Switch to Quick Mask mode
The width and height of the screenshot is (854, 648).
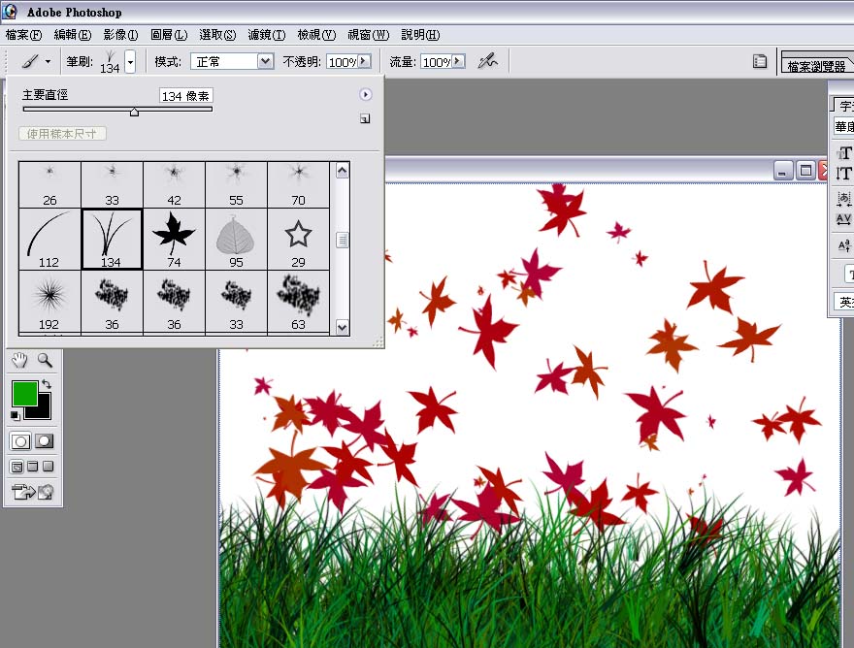pyautogui.click(x=45, y=441)
